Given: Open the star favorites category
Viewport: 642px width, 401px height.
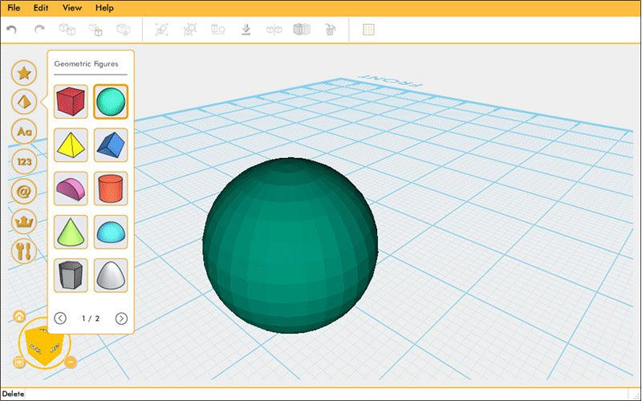Looking at the screenshot, I should point(24,73).
